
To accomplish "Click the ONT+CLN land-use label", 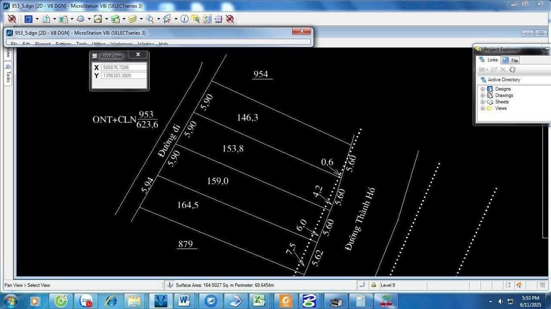I will (114, 120).
